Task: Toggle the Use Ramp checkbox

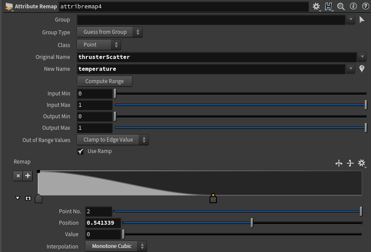Action: [x=81, y=151]
